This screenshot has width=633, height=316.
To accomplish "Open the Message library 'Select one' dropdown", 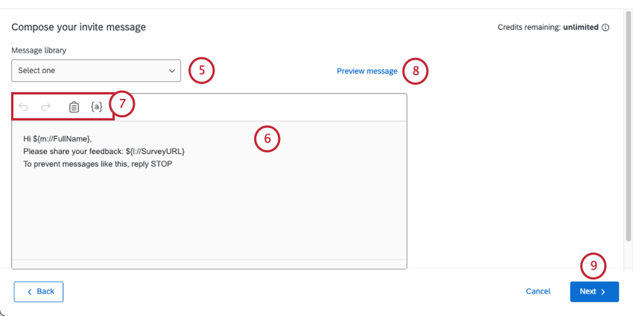I will click(x=95, y=71).
